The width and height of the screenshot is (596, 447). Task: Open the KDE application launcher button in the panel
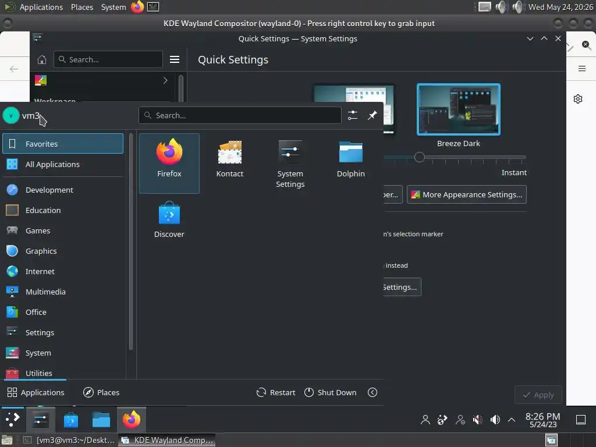click(x=13, y=420)
